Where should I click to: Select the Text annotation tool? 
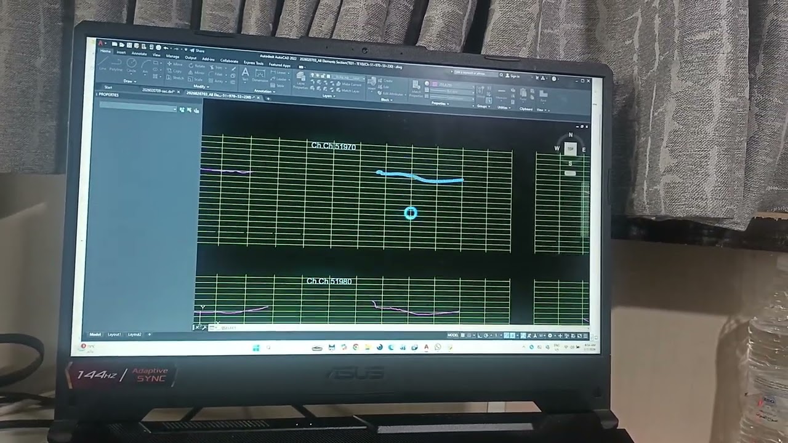[x=245, y=75]
